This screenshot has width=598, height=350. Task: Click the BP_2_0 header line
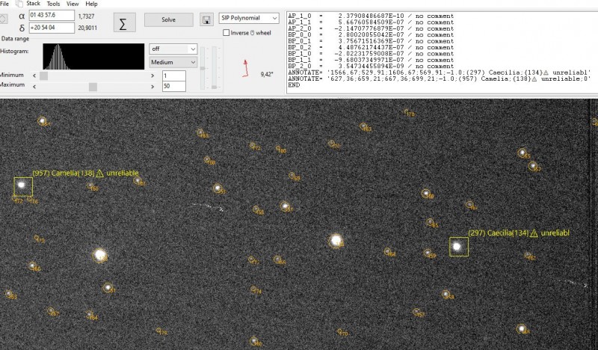(371, 66)
